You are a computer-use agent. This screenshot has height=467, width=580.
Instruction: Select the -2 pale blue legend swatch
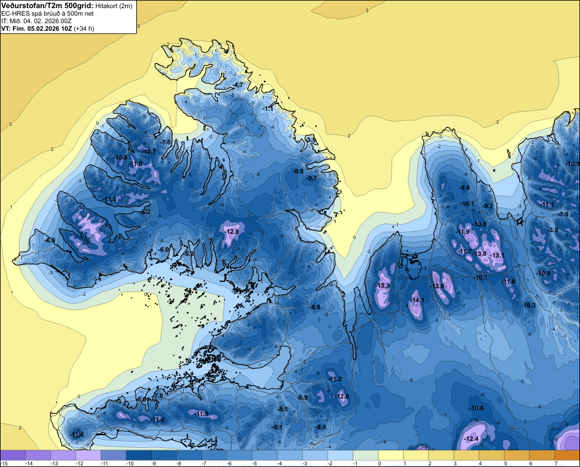coord(340,455)
